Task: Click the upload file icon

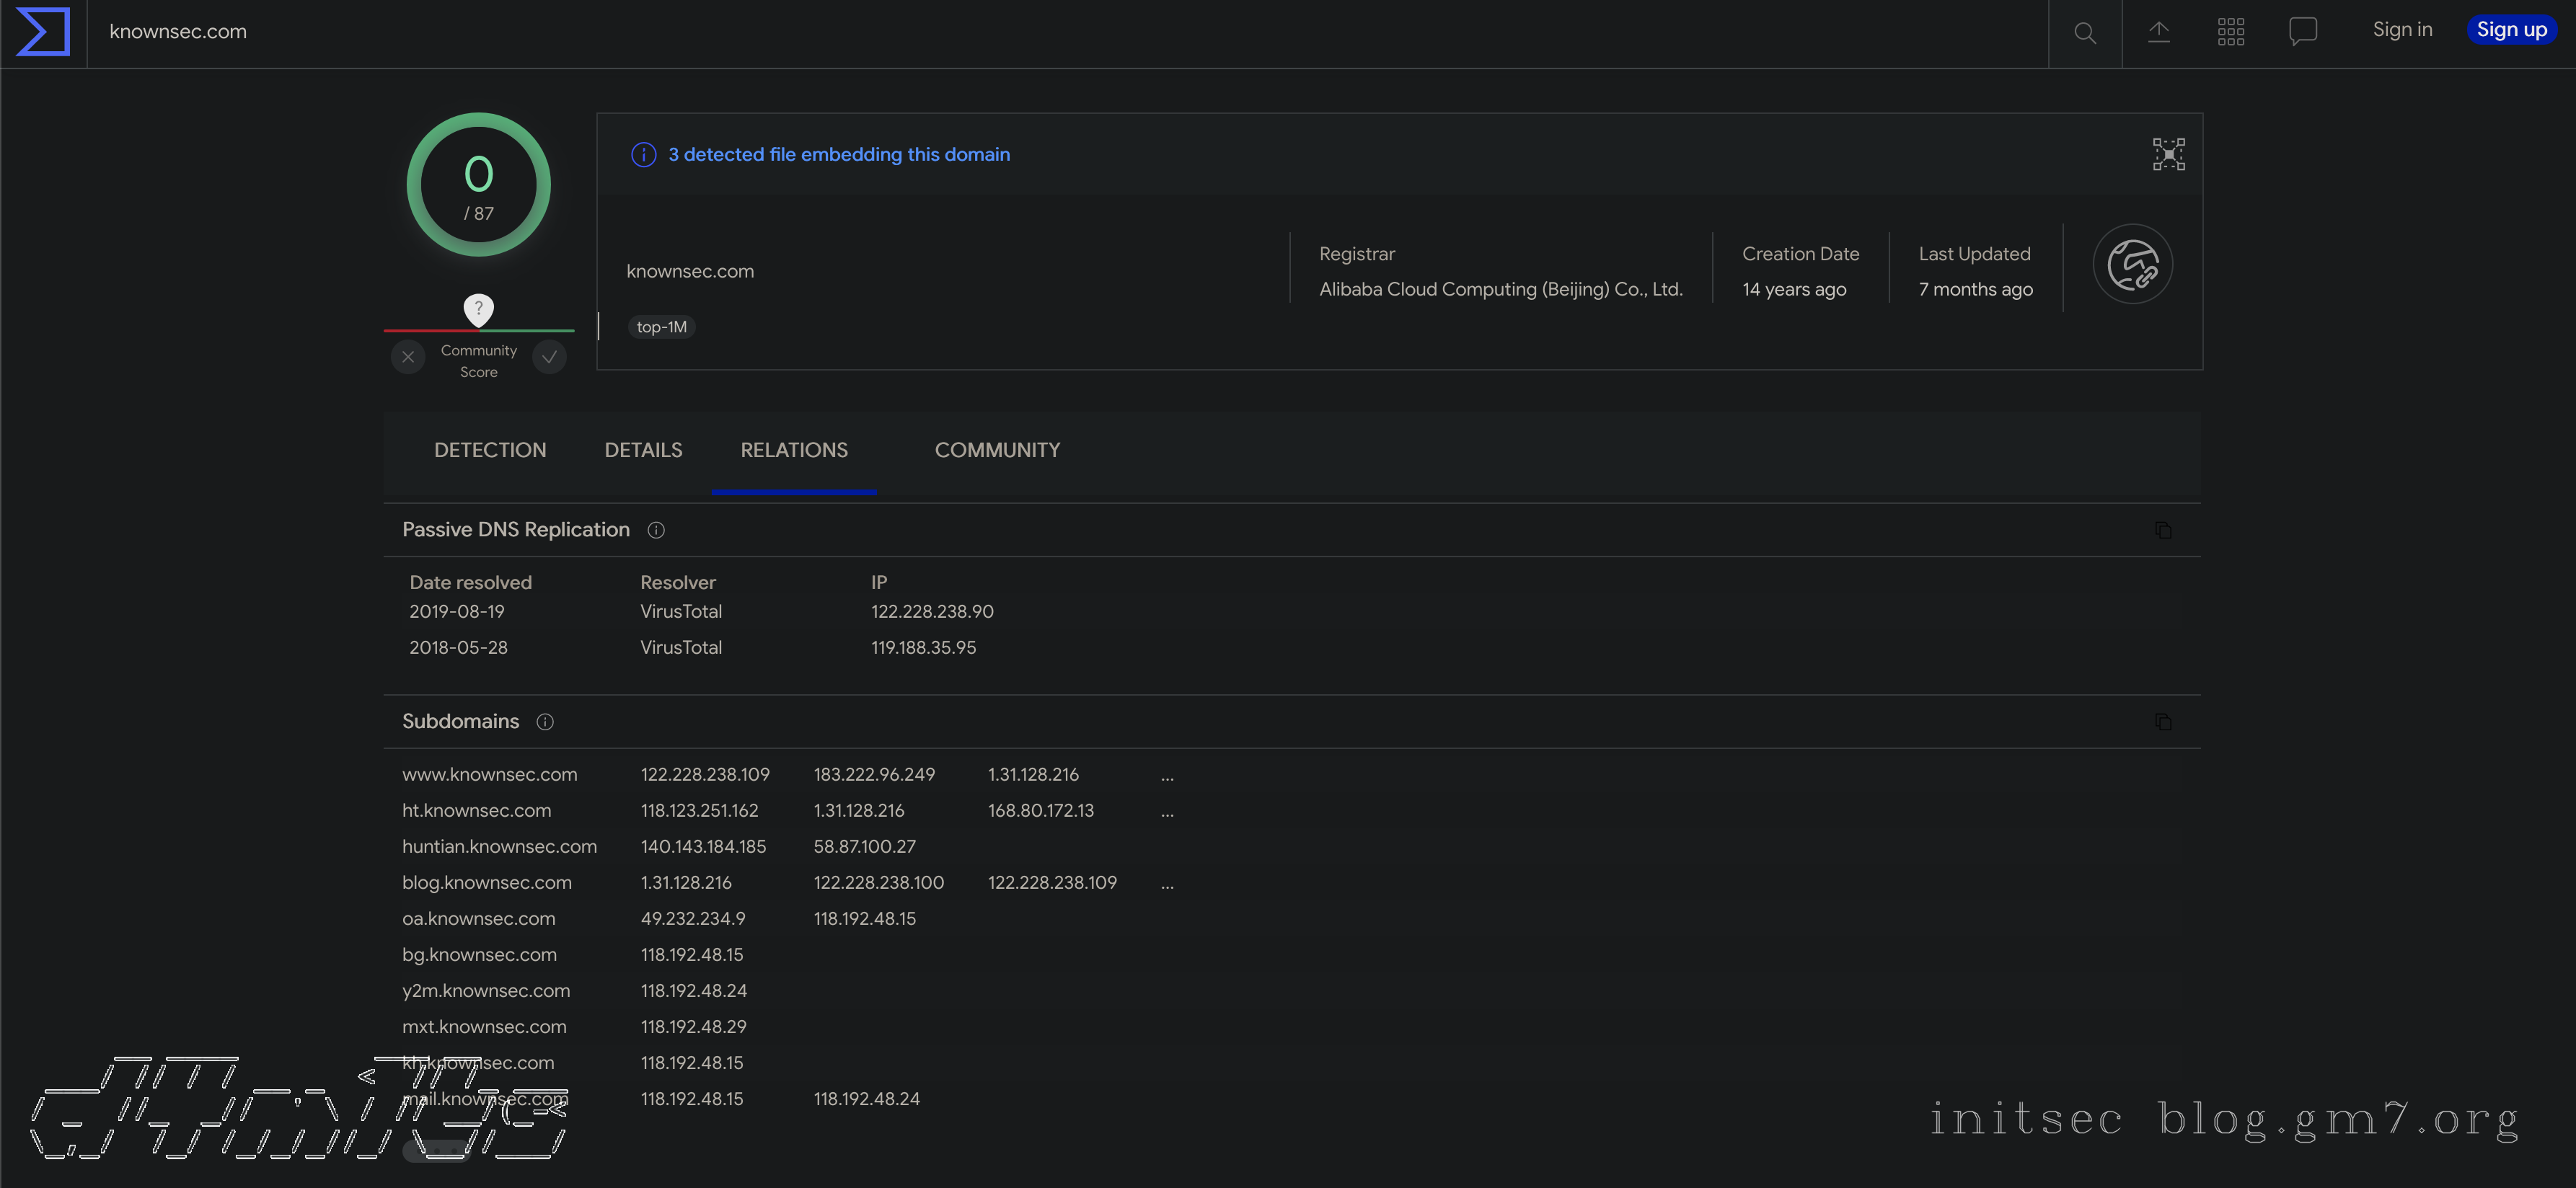Action: (2158, 32)
